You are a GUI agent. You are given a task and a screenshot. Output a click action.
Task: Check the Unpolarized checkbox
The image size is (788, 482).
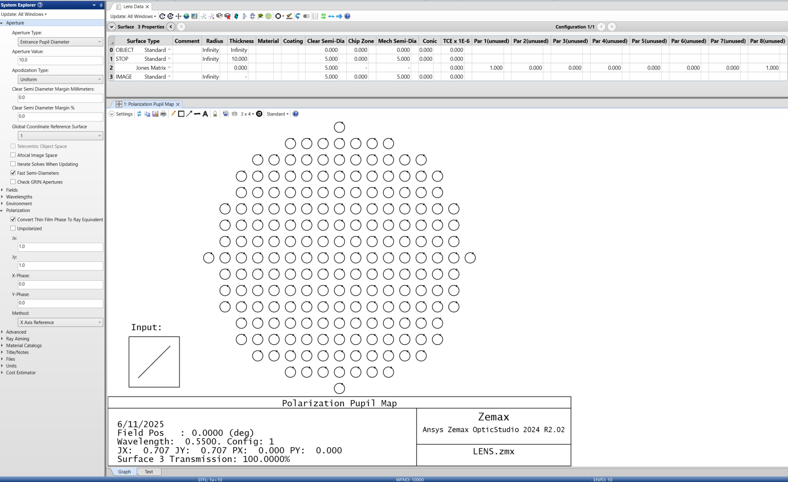pyautogui.click(x=13, y=228)
